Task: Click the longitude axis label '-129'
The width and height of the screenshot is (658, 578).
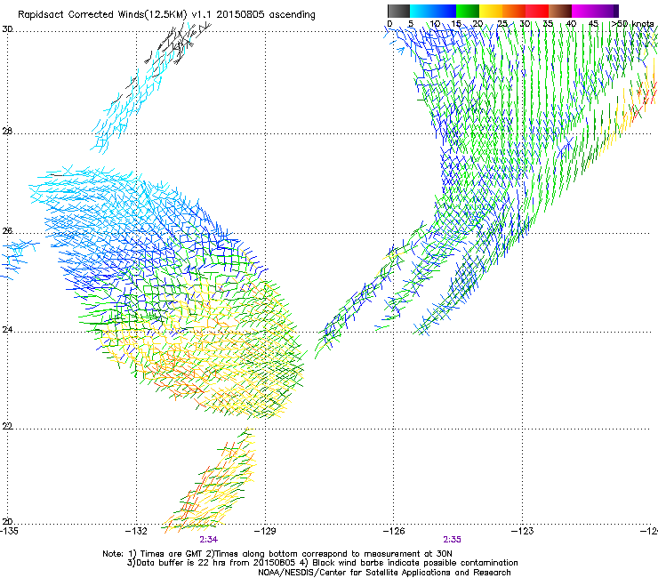Action: 265,531
